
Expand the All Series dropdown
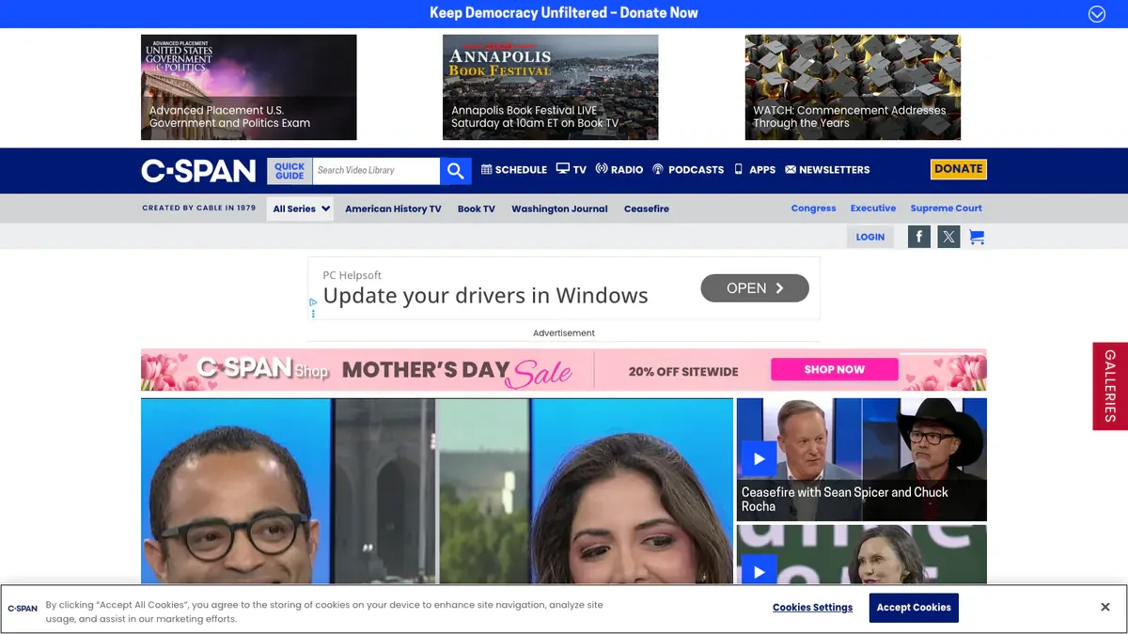point(300,209)
